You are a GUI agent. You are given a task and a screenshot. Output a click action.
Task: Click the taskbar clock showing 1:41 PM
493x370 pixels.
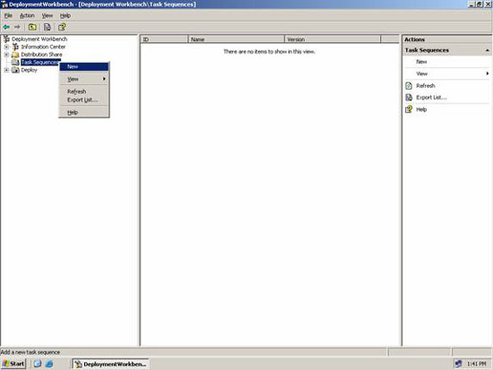tap(476, 364)
